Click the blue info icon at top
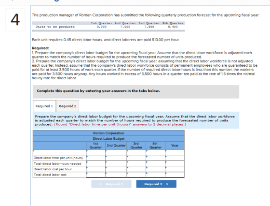The width and height of the screenshot is (270, 206). point(57,0)
